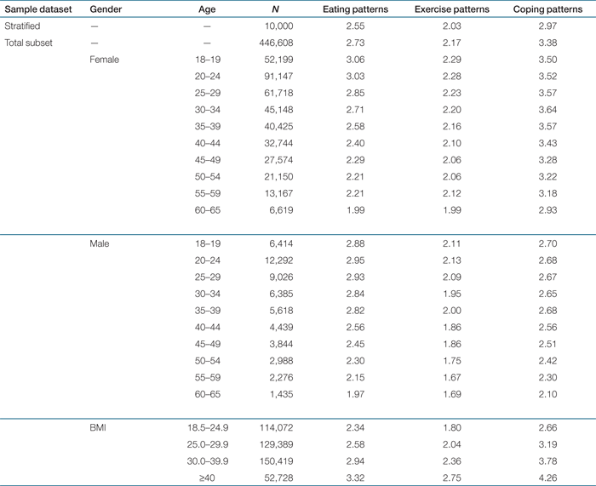Viewport: 596px width, 486px height.
Task: Select exercise value 1.75
Action: coord(452,361)
